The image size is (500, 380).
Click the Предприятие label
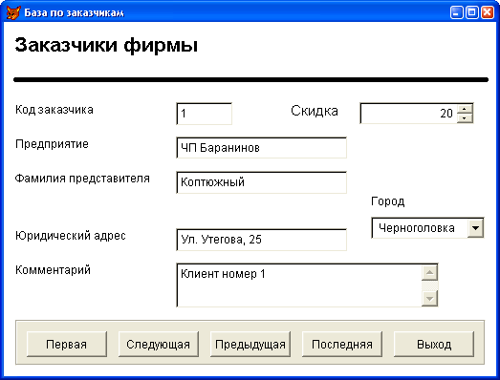(x=52, y=144)
